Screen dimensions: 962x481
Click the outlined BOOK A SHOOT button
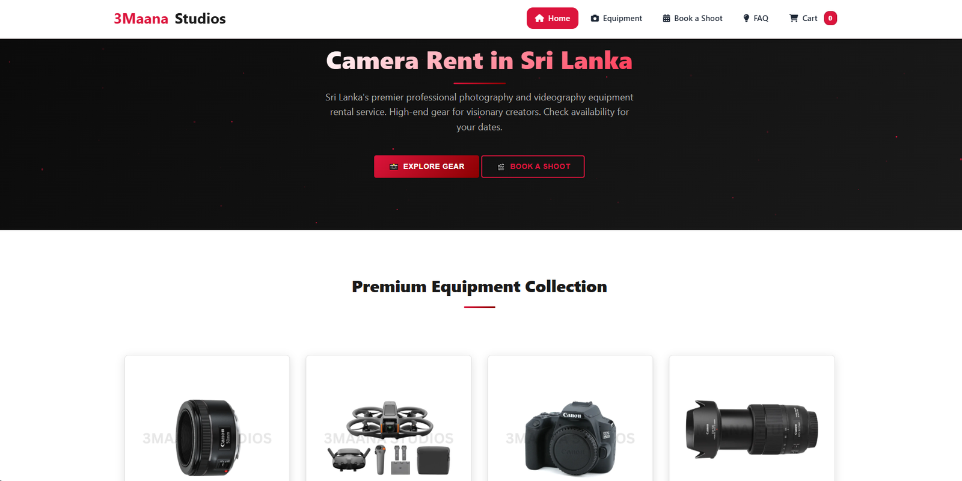[533, 167]
